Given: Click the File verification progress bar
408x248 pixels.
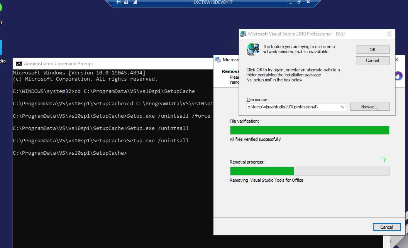Looking at the screenshot, I should click(310, 130).
